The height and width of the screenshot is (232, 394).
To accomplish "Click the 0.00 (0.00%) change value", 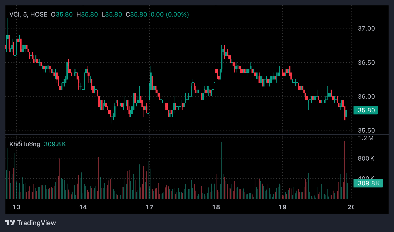I will point(170,15).
